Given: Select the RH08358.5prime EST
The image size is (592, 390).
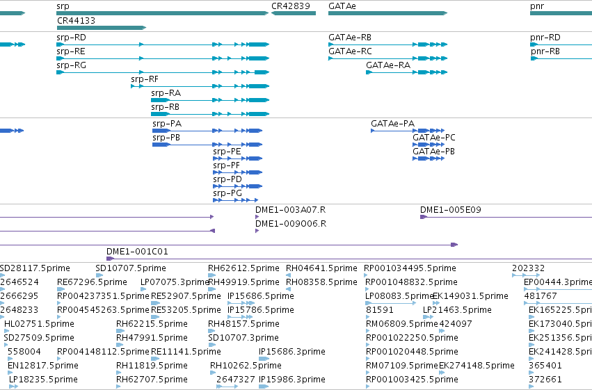Looking at the screenshot, I should [x=288, y=289].
